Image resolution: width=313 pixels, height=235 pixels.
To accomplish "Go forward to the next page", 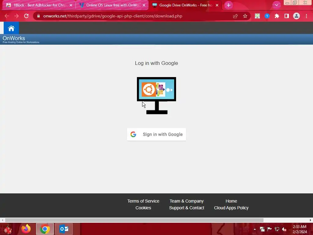I will click(x=17, y=16).
